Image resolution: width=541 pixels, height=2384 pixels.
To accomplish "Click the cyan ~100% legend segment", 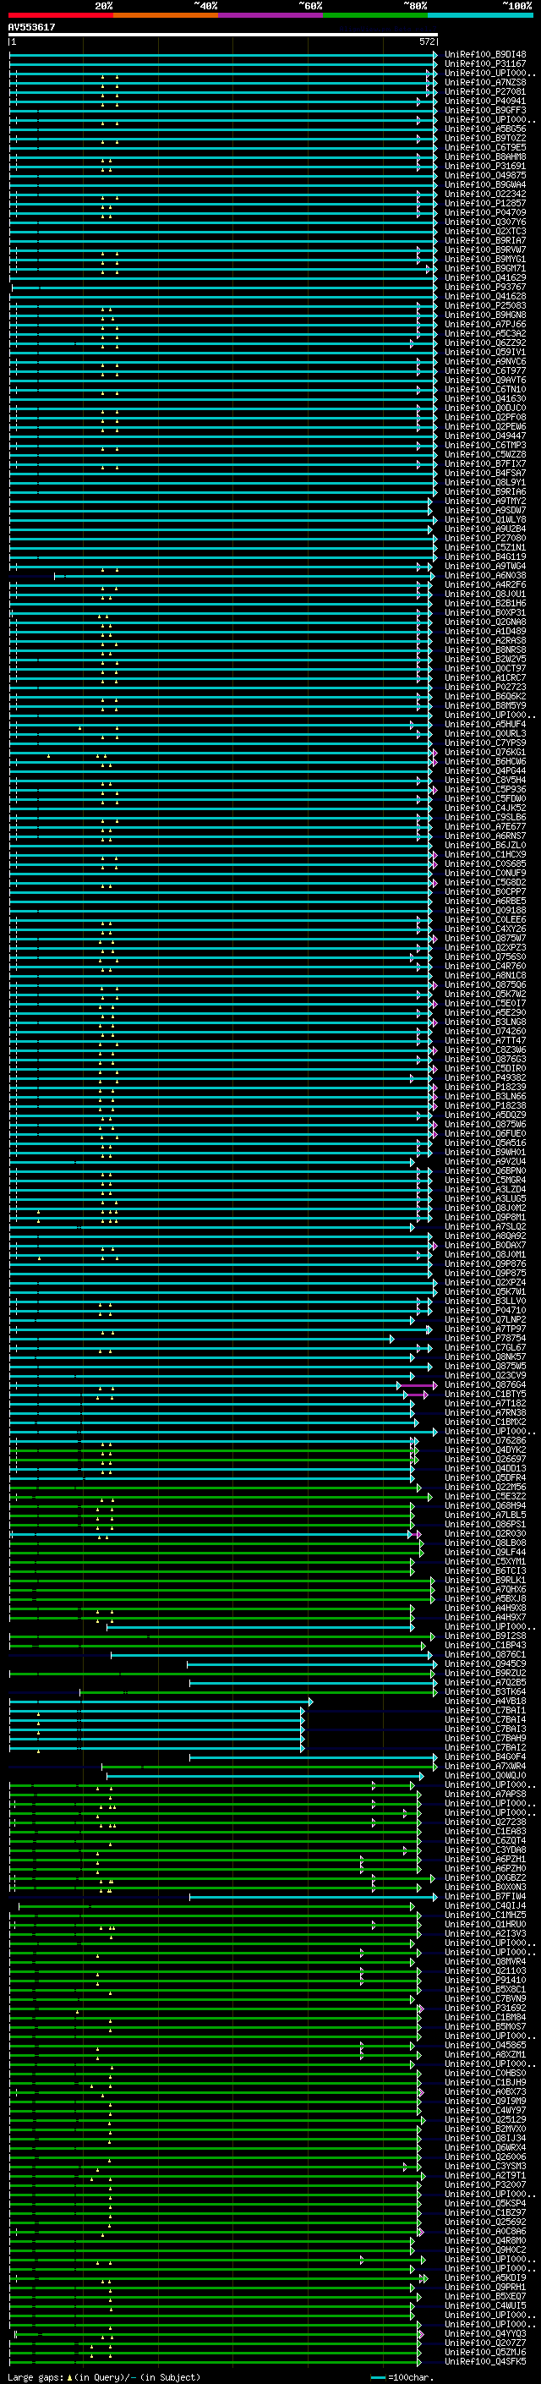I will pyautogui.click(x=480, y=15).
